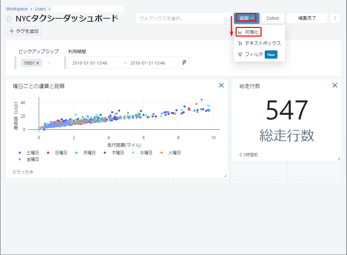
Task: Click the start date 2016-01-01 13:46 field
Action: pyautogui.click(x=90, y=63)
